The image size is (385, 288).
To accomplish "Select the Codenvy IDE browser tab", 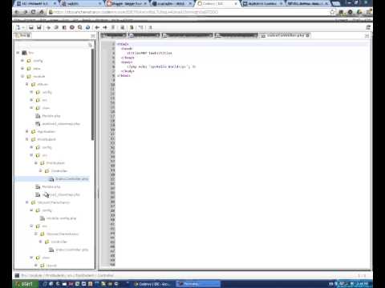I will pyautogui.click(x=217, y=3).
